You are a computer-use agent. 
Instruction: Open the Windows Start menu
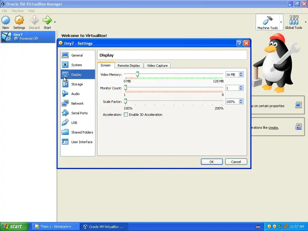[x=14, y=226]
